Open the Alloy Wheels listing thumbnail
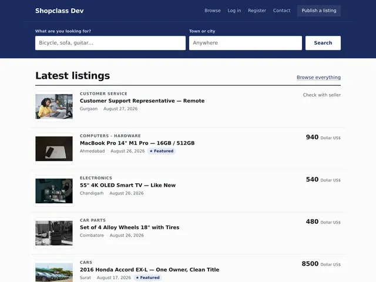Screen dimensions: 376x282 54,233
